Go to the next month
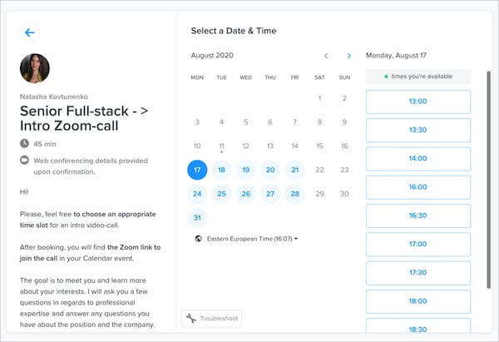Screen dimensions: 499x342 348,56
